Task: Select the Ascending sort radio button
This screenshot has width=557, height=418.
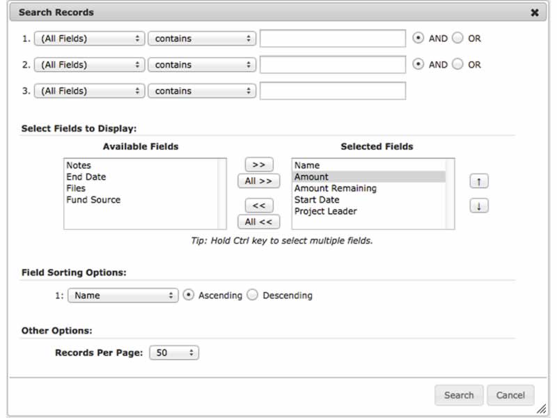Action: click(x=188, y=295)
